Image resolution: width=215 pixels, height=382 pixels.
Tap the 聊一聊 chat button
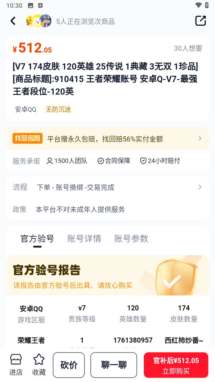[113, 365]
